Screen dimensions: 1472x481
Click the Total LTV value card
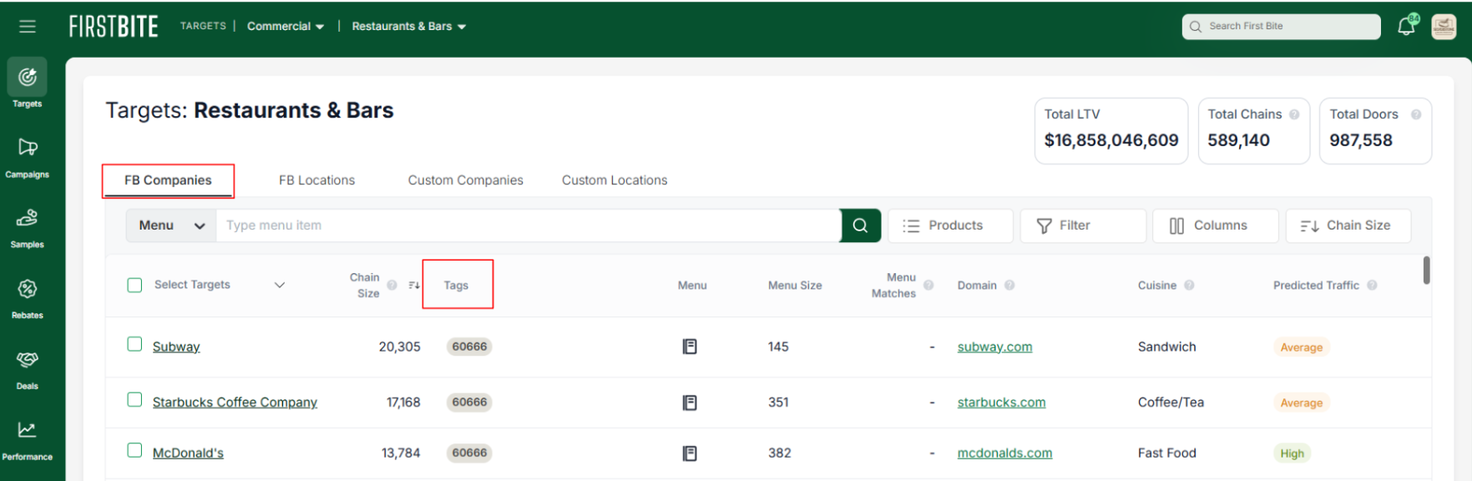point(1111,131)
